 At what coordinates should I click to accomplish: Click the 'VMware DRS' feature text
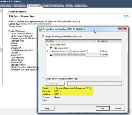(x=16, y=62)
